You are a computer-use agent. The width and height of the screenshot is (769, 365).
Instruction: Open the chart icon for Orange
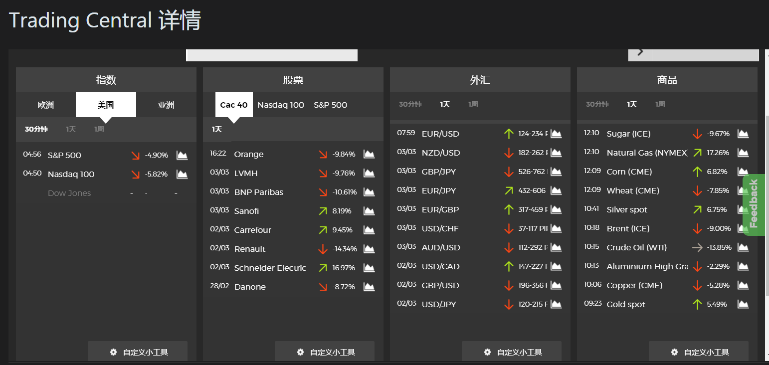point(369,154)
